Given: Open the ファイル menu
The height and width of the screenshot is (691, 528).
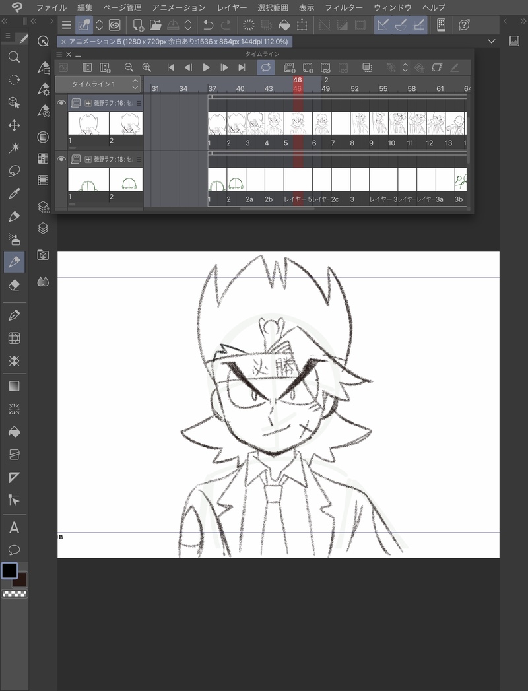Looking at the screenshot, I should pos(51,7).
